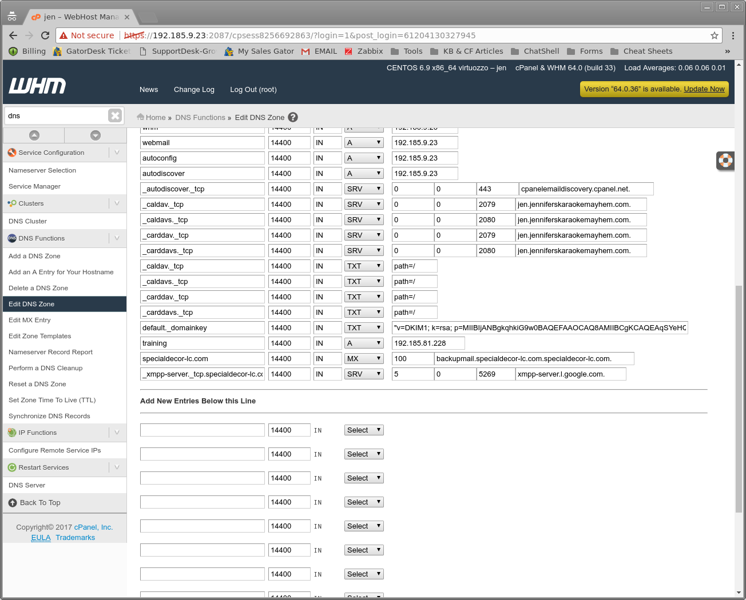Clear the dns search box
The width and height of the screenshot is (746, 600).
115,115
